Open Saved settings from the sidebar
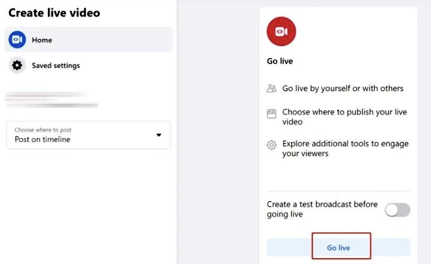This screenshot has height=264, width=431. (56, 65)
